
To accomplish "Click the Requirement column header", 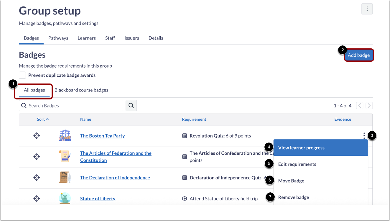I will pyautogui.click(x=194, y=119).
